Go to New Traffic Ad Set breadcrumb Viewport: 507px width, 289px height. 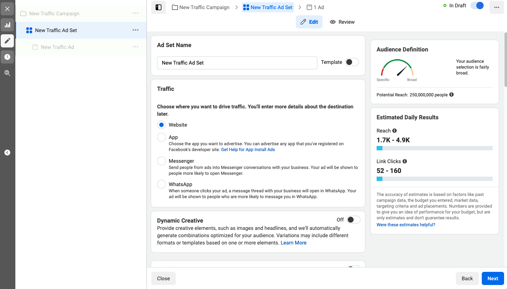(268, 7)
